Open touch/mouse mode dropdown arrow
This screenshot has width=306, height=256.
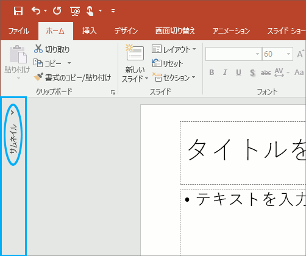pos(100,10)
